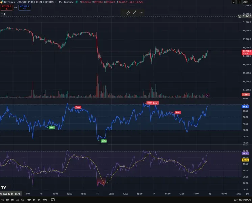252x203 pixels.
Task: Grab the drawing toolbar drag handle
Action: pos(123,13)
